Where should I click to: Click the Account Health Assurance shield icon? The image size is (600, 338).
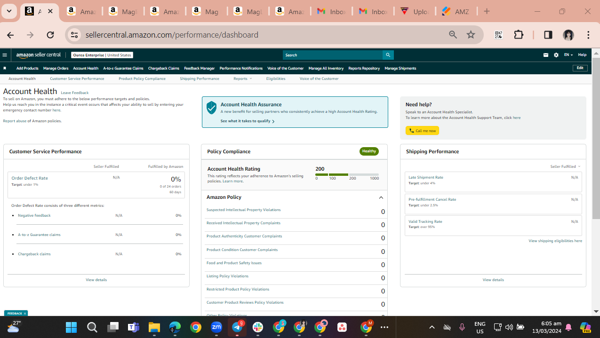[212, 108]
